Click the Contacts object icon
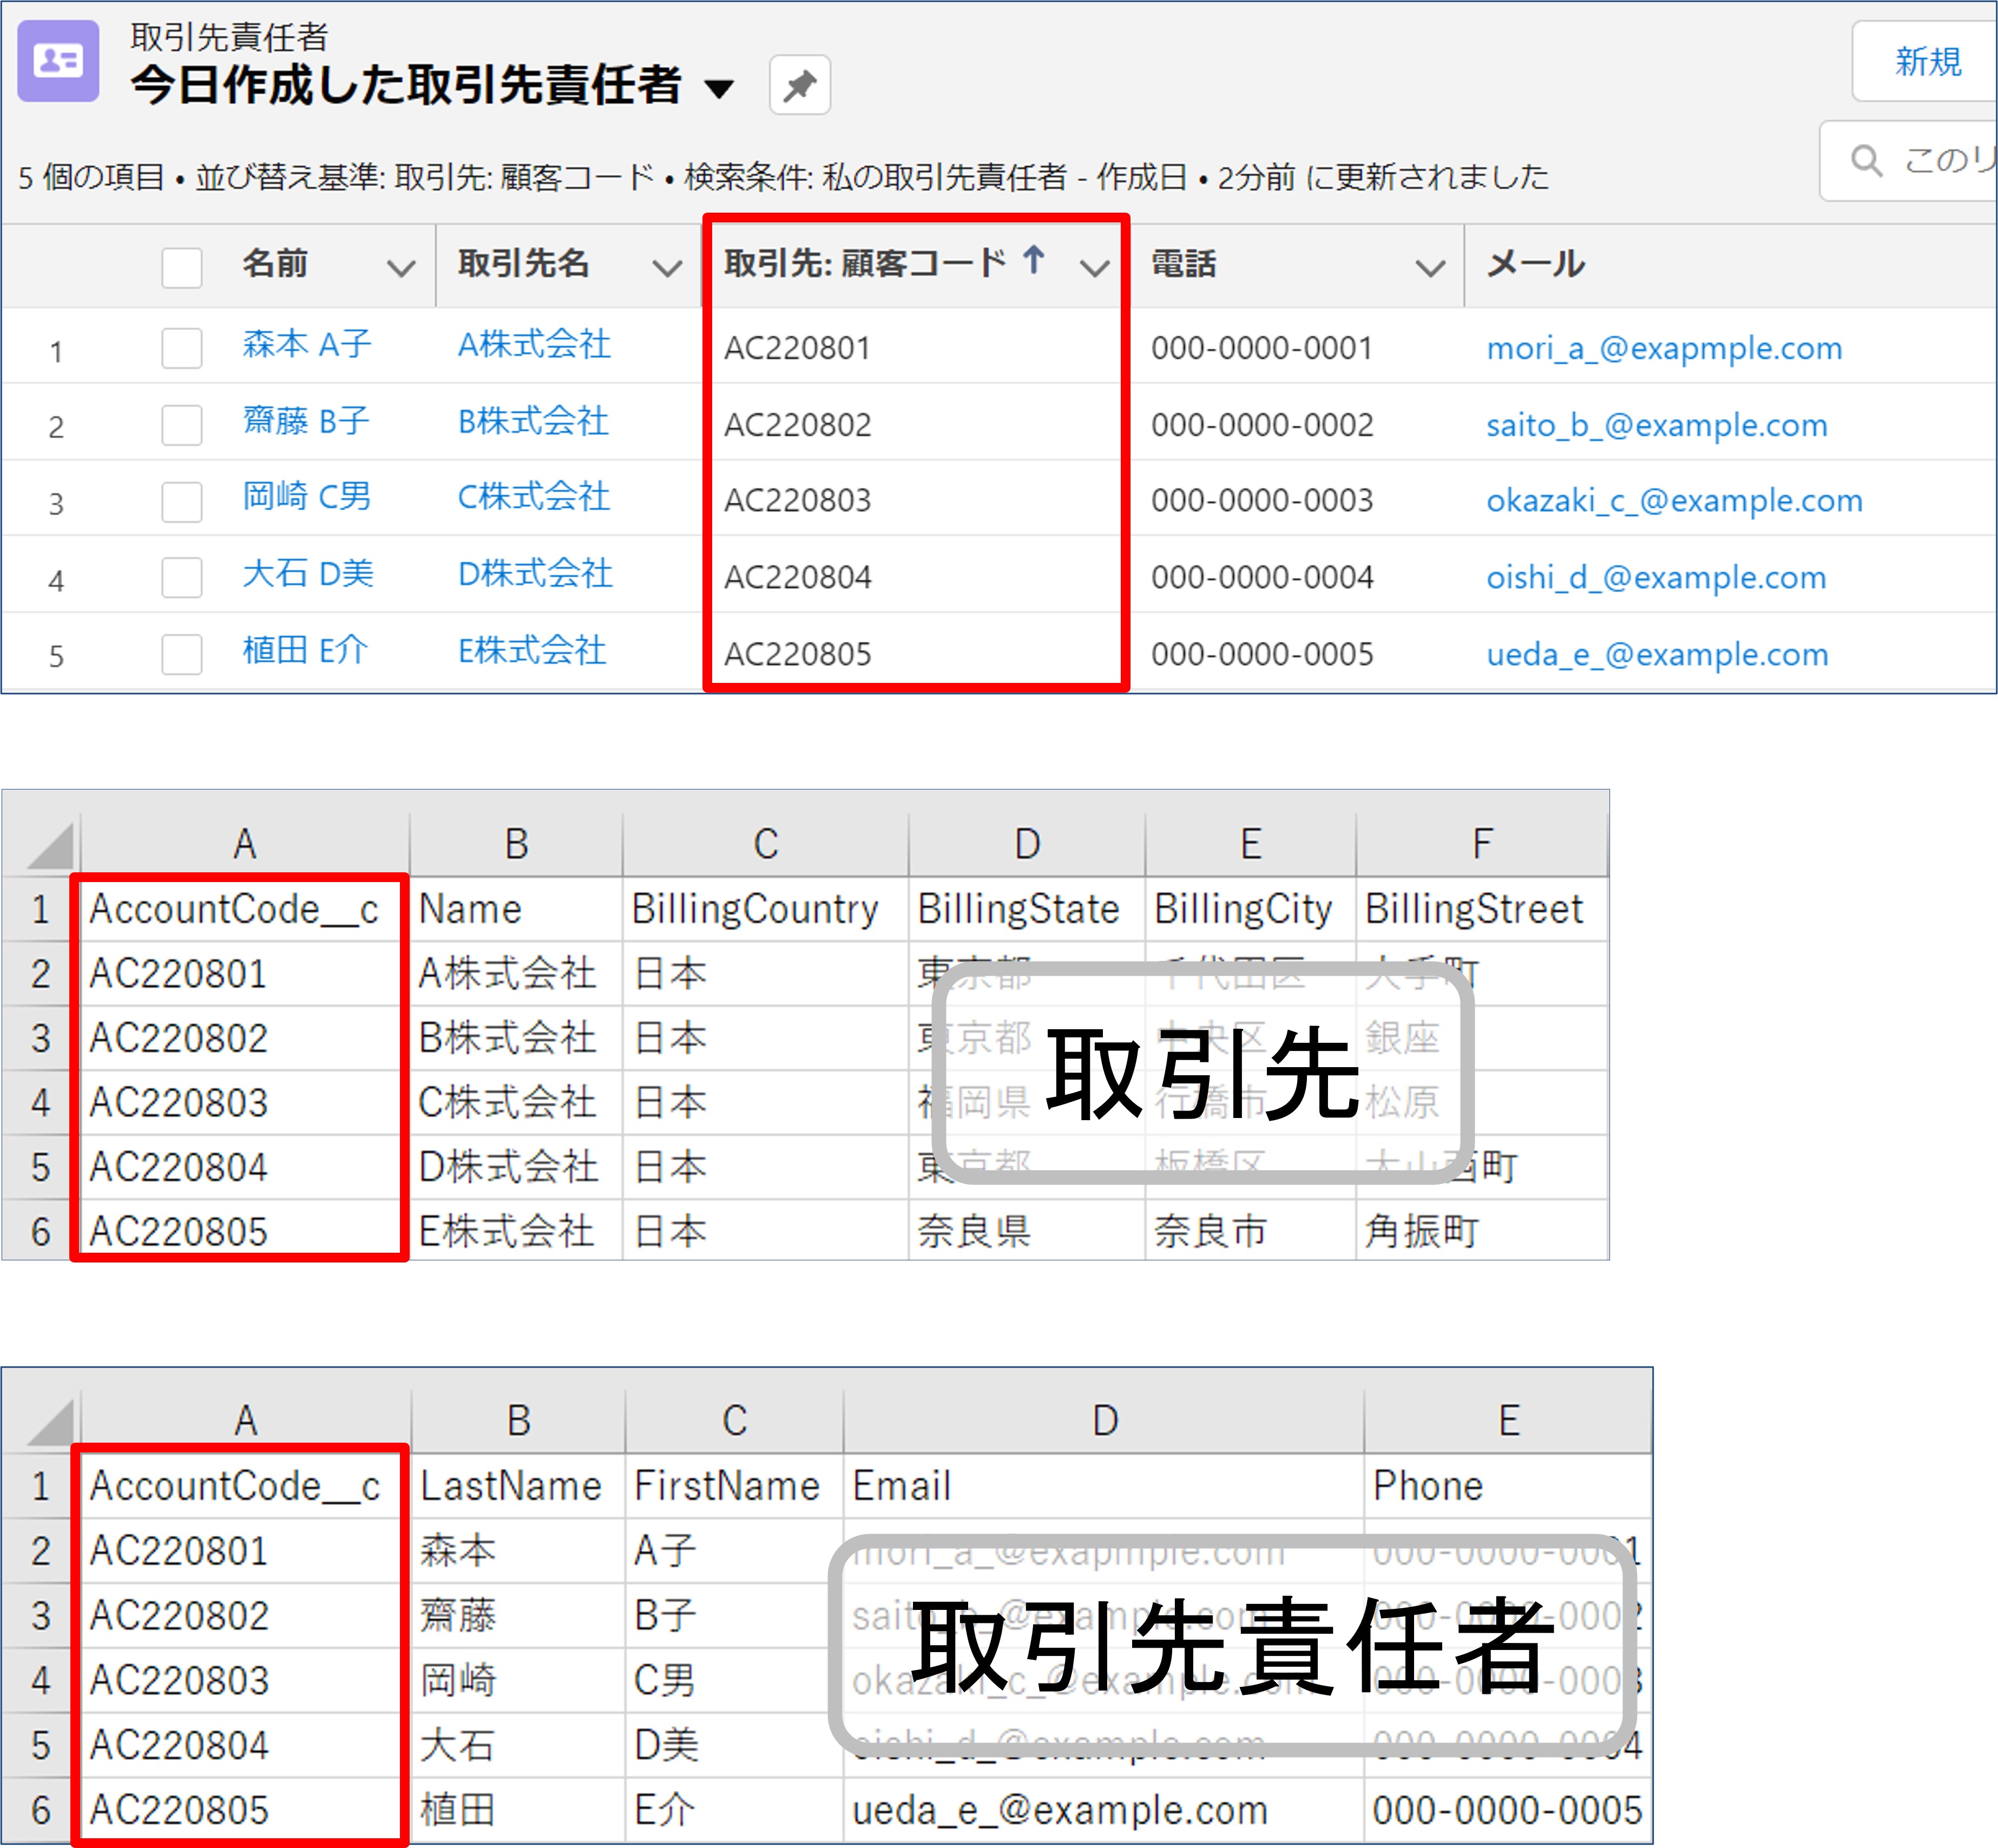The image size is (1998, 1848). pos(58,61)
